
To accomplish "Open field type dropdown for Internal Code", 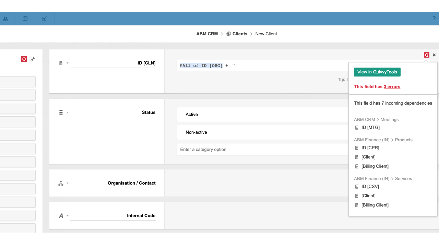I will [x=63, y=216].
